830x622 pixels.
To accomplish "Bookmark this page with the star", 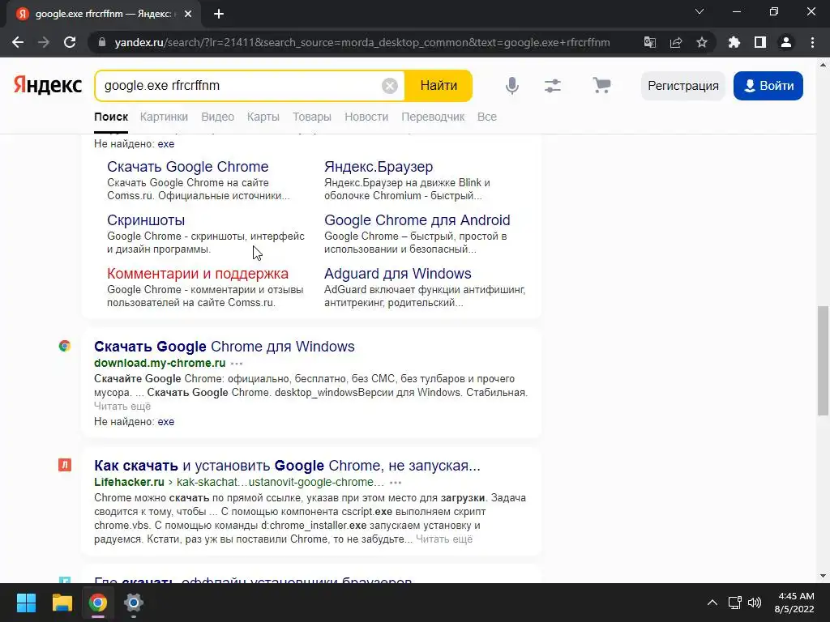I will [x=702, y=42].
